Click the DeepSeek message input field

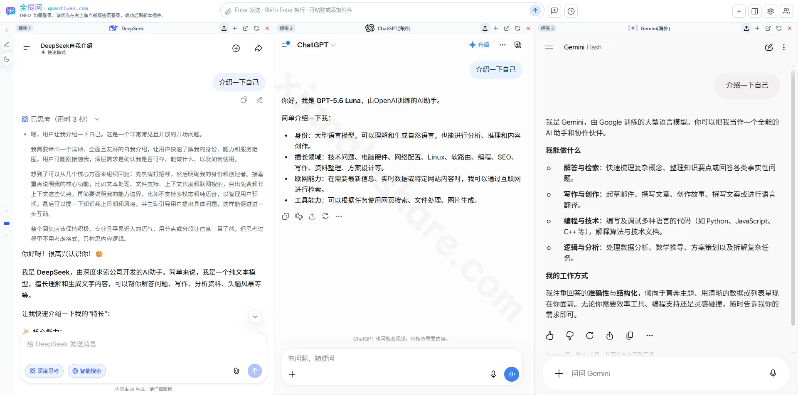(x=143, y=344)
